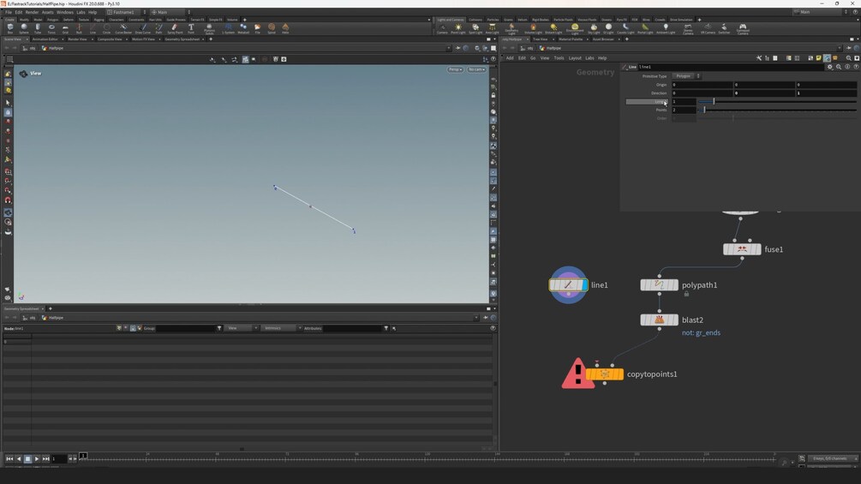
Task: Open the Render menu
Action: point(32,12)
